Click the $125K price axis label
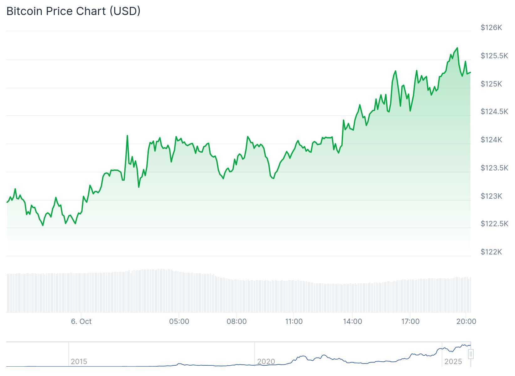The width and height of the screenshot is (515, 376). pos(491,84)
